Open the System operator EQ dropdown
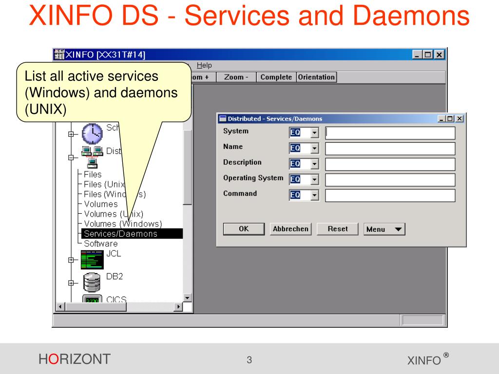This screenshot has height=374, width=499. pos(314,132)
